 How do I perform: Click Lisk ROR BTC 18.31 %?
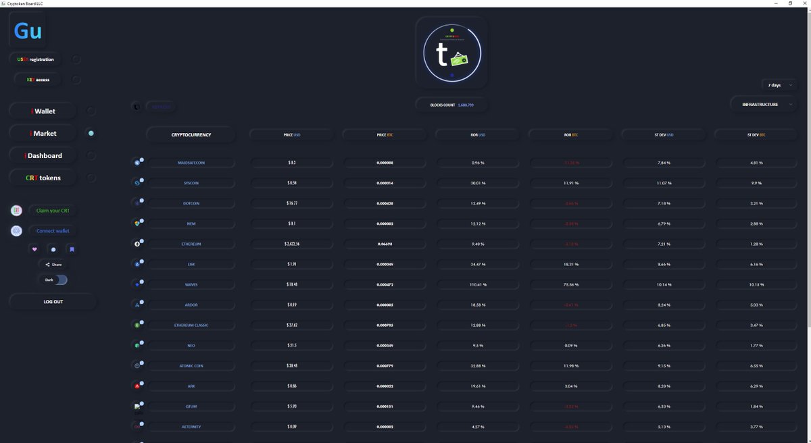(571, 264)
